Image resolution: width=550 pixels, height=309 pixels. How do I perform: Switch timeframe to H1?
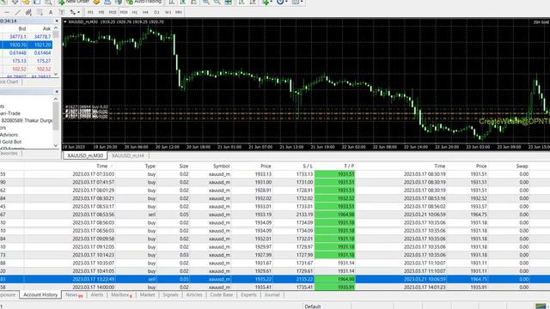click(x=135, y=12)
